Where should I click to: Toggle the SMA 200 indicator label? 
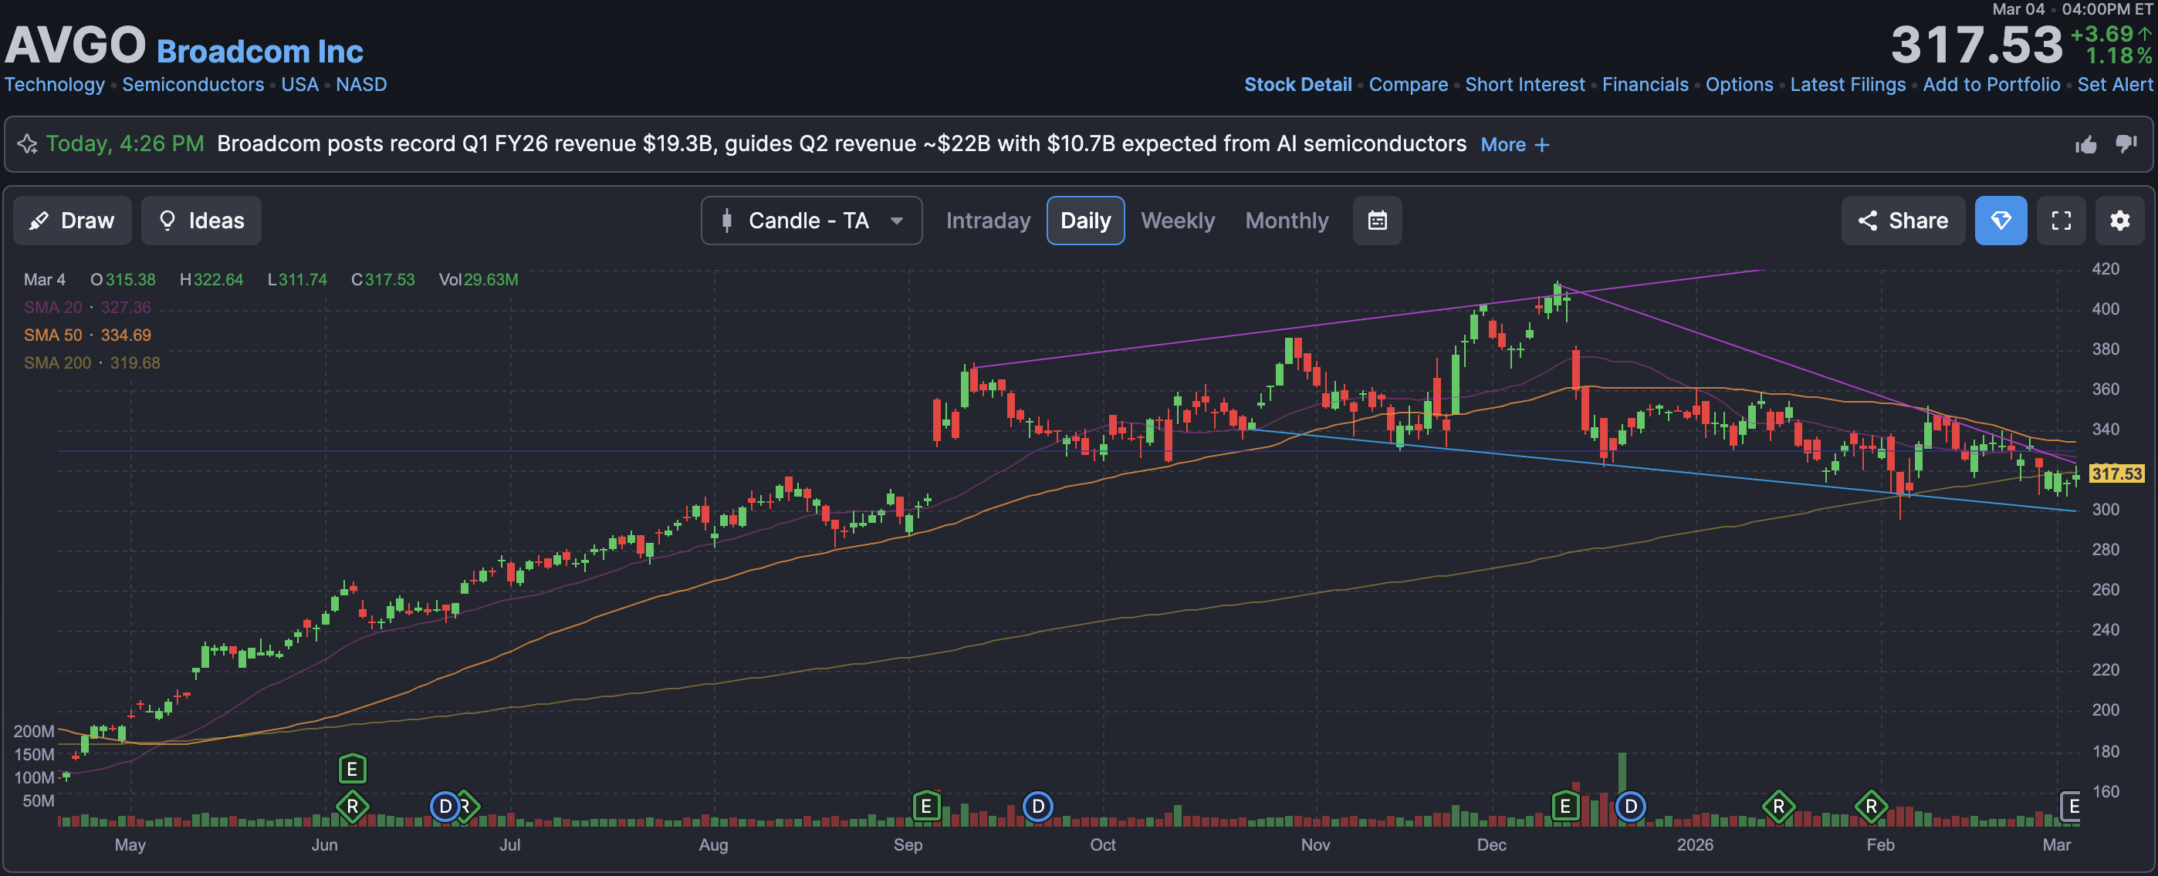click(x=57, y=362)
